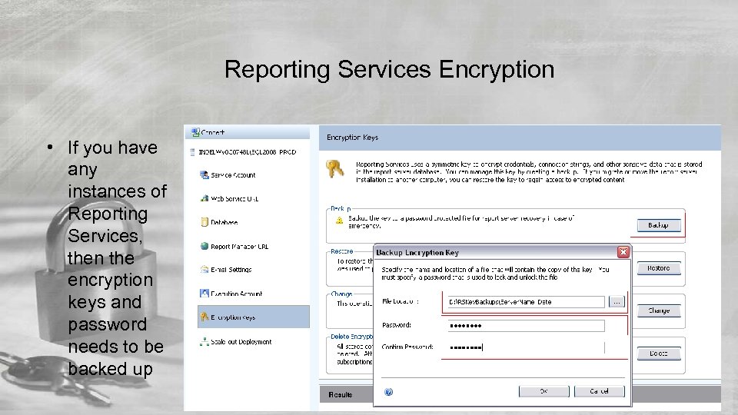Select Database in the navigation
This screenshot has width=738, height=415.
(x=224, y=223)
